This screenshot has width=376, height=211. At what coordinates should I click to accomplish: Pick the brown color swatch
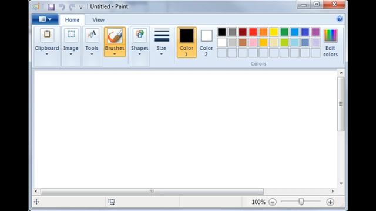[243, 42]
